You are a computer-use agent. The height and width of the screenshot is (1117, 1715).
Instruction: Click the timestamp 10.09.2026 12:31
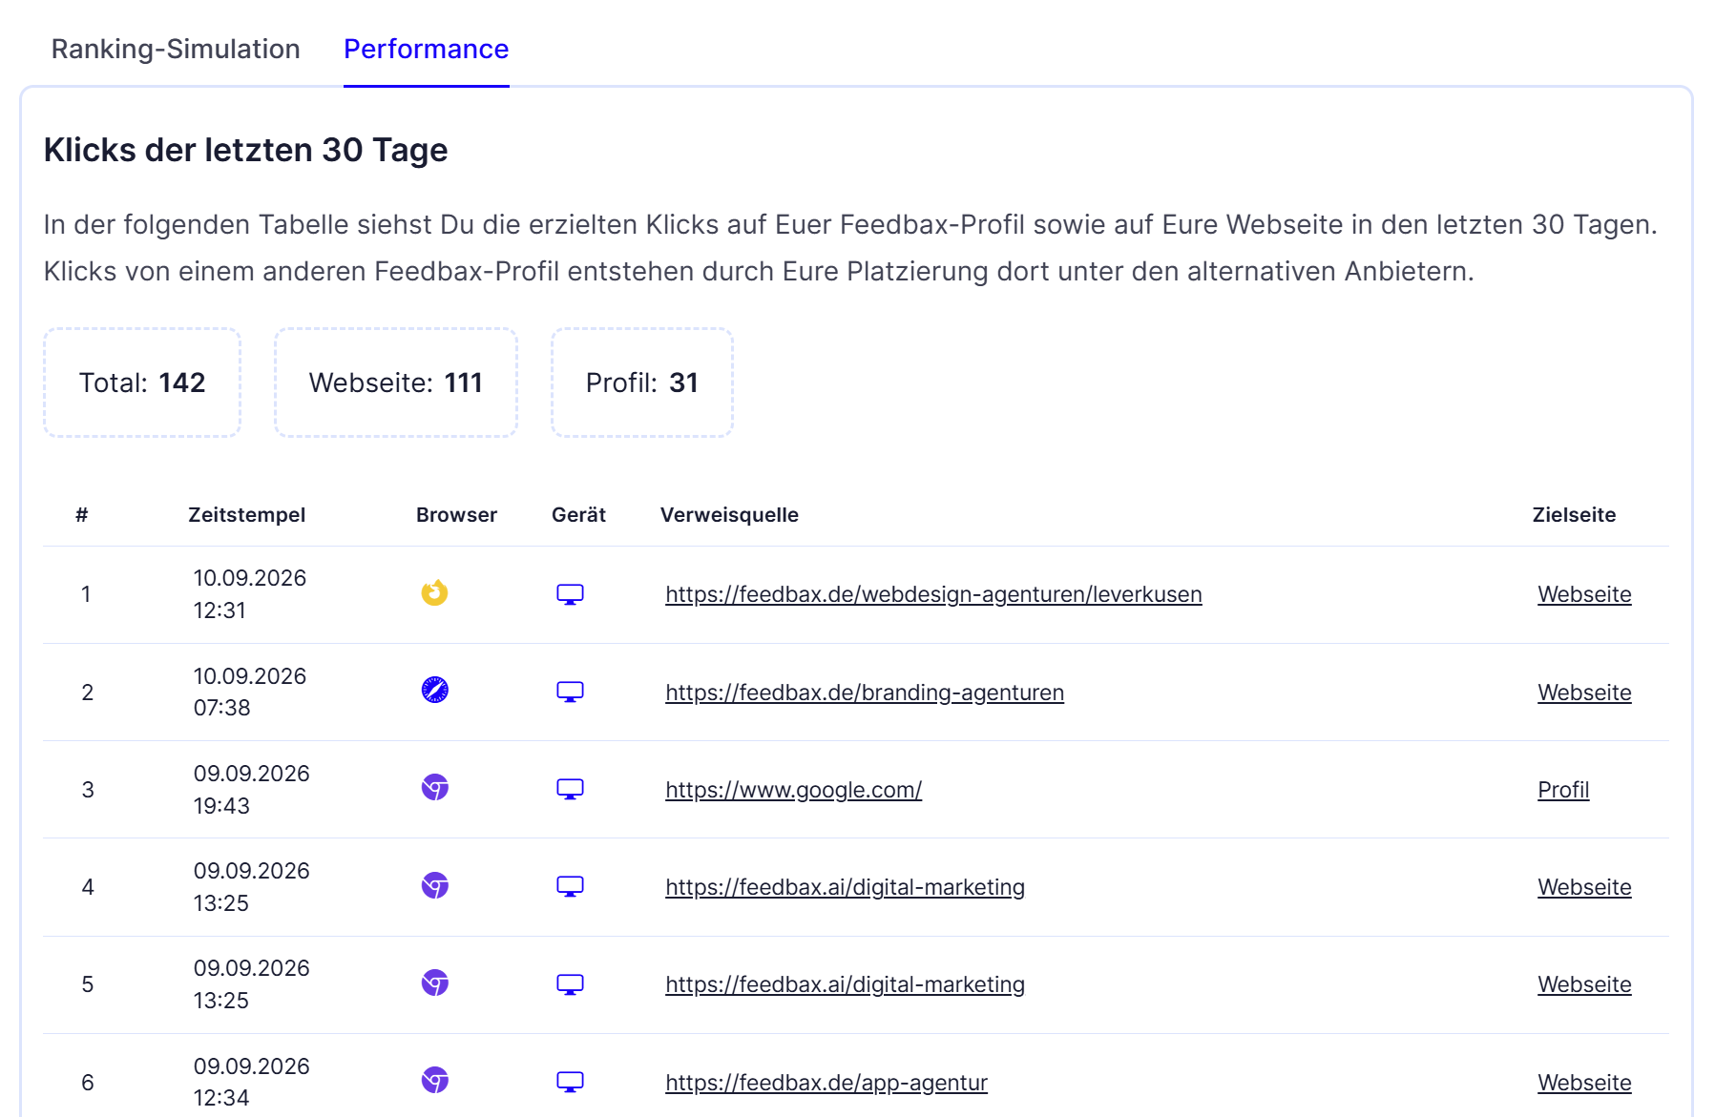(250, 594)
